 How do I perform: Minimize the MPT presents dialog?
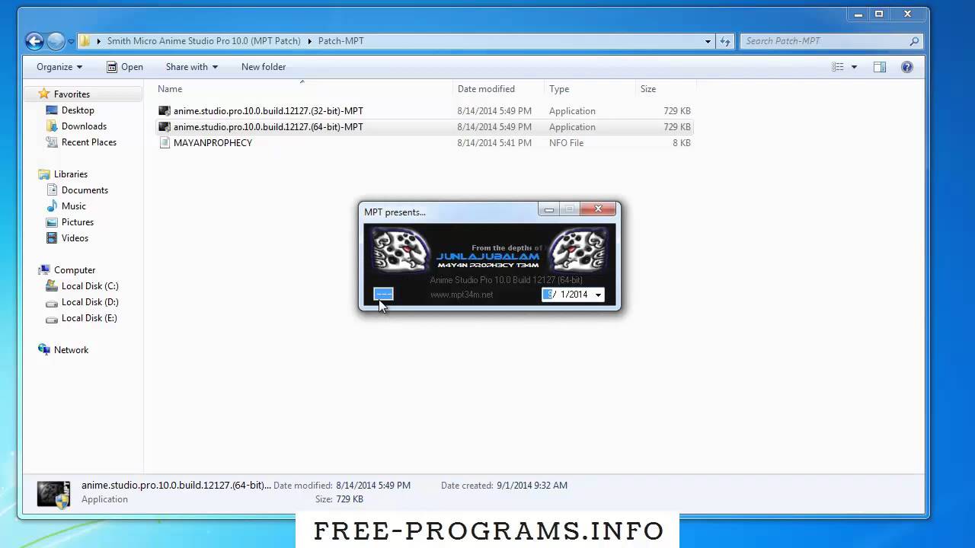[x=548, y=209]
